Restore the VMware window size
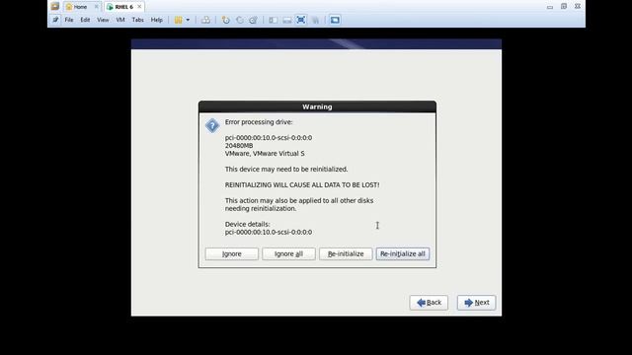The image size is (632, 355). coord(564,7)
